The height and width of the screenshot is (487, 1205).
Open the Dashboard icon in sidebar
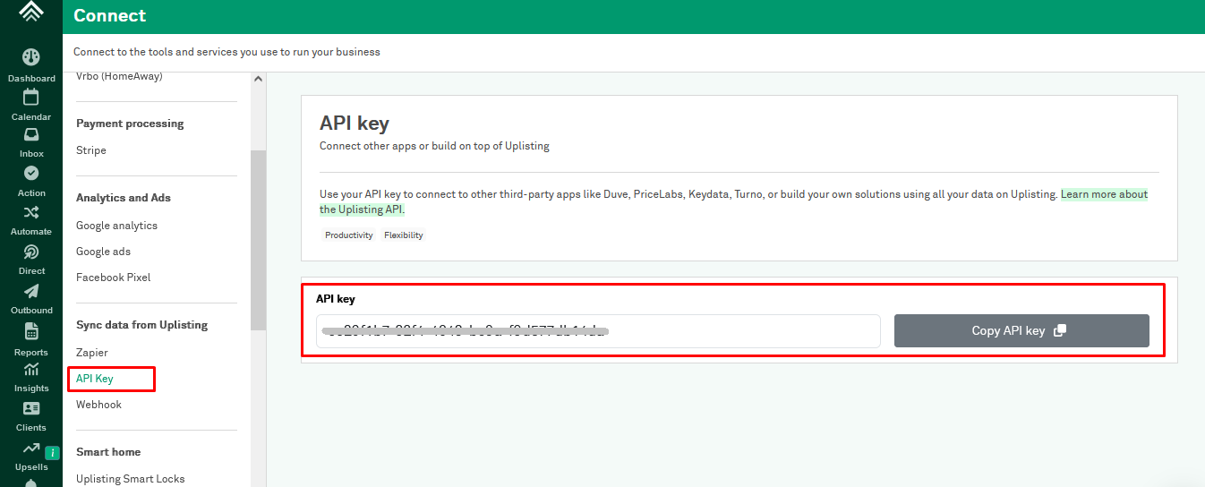(x=31, y=57)
